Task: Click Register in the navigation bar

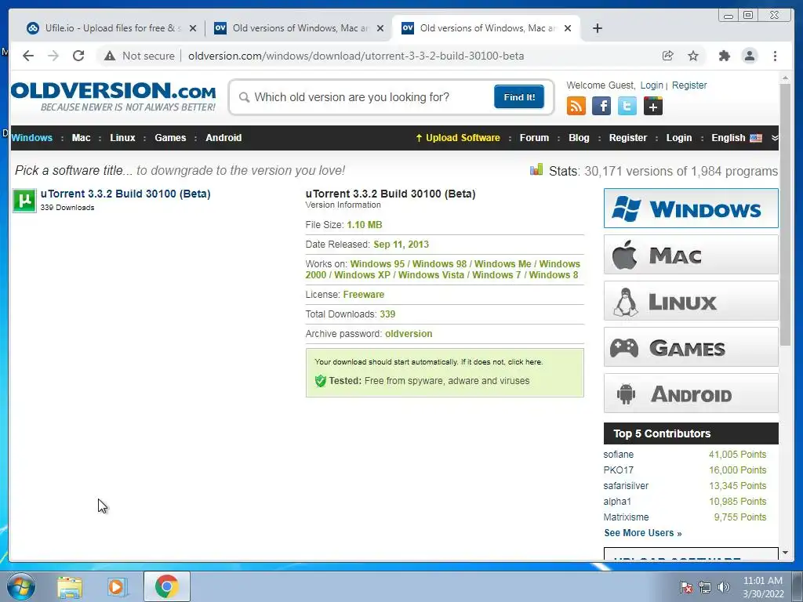Action: pyautogui.click(x=628, y=138)
